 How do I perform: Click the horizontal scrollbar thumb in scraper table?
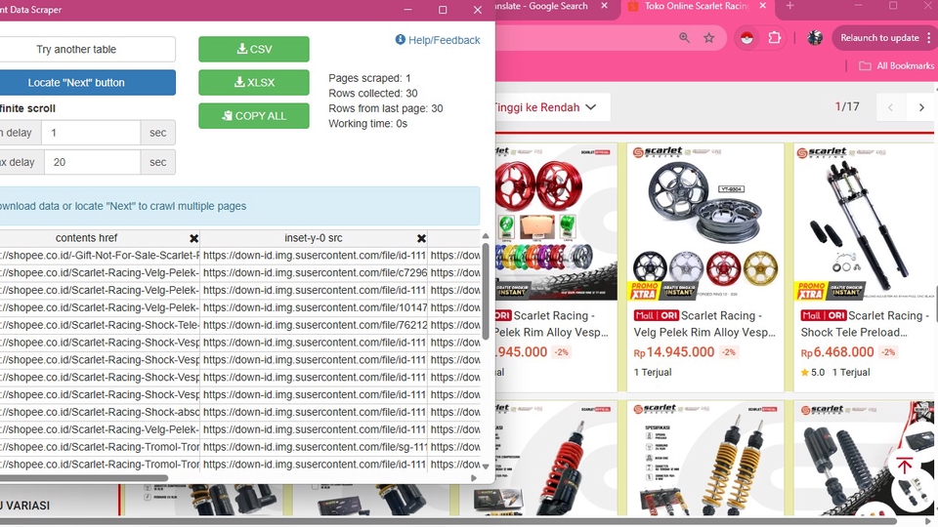[x=84, y=478]
